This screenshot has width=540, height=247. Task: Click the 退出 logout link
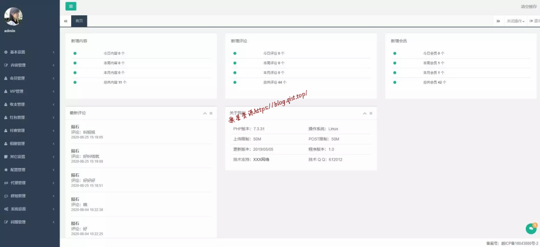pyautogui.click(x=534, y=21)
